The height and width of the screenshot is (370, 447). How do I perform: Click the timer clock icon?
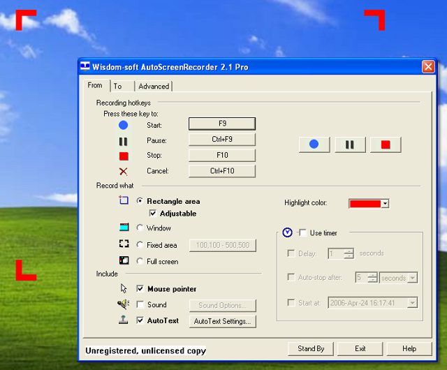pyautogui.click(x=287, y=232)
